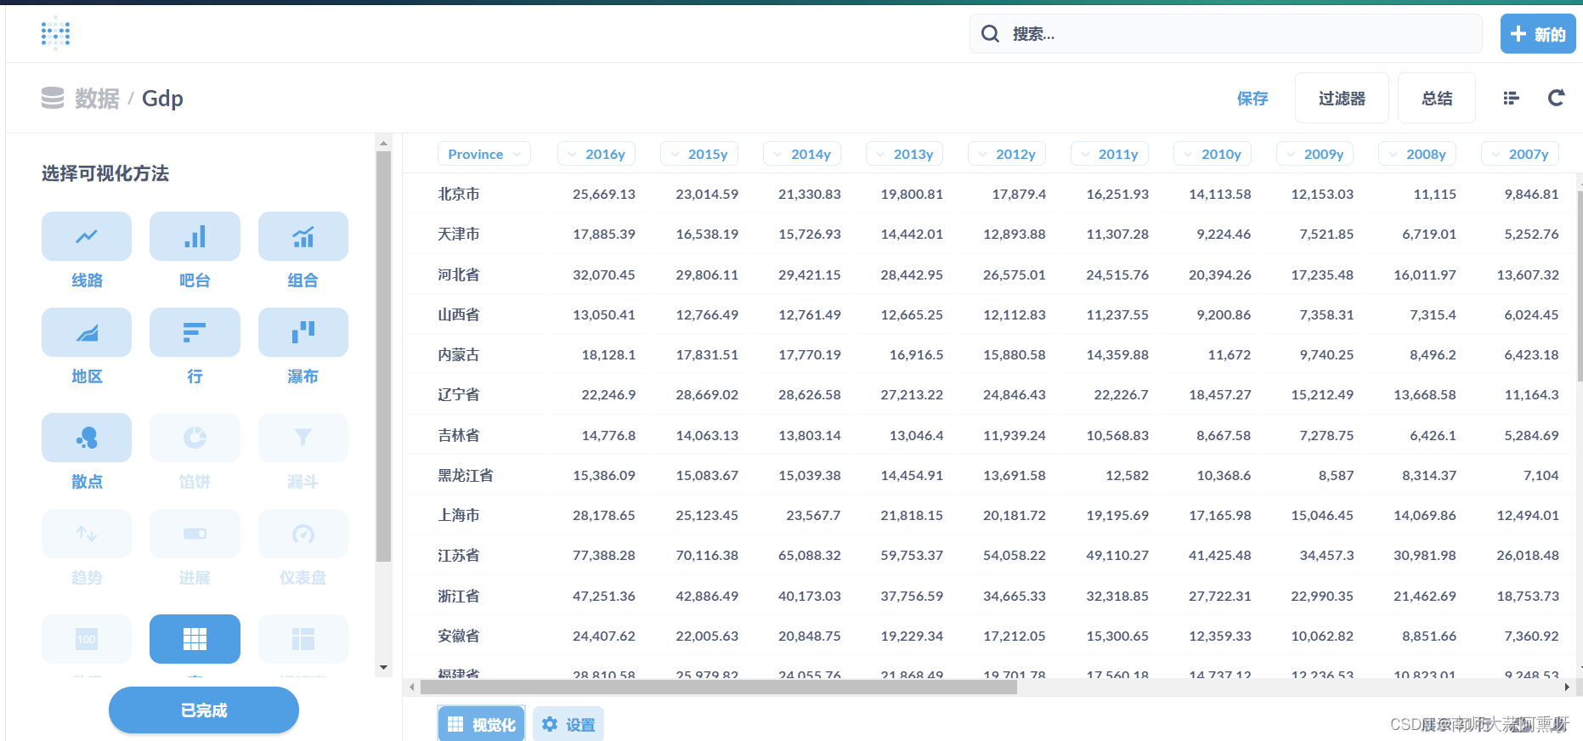Select the Line (线路) chart visualization
Image resolution: width=1583 pixels, height=741 pixels.
pyautogui.click(x=87, y=236)
